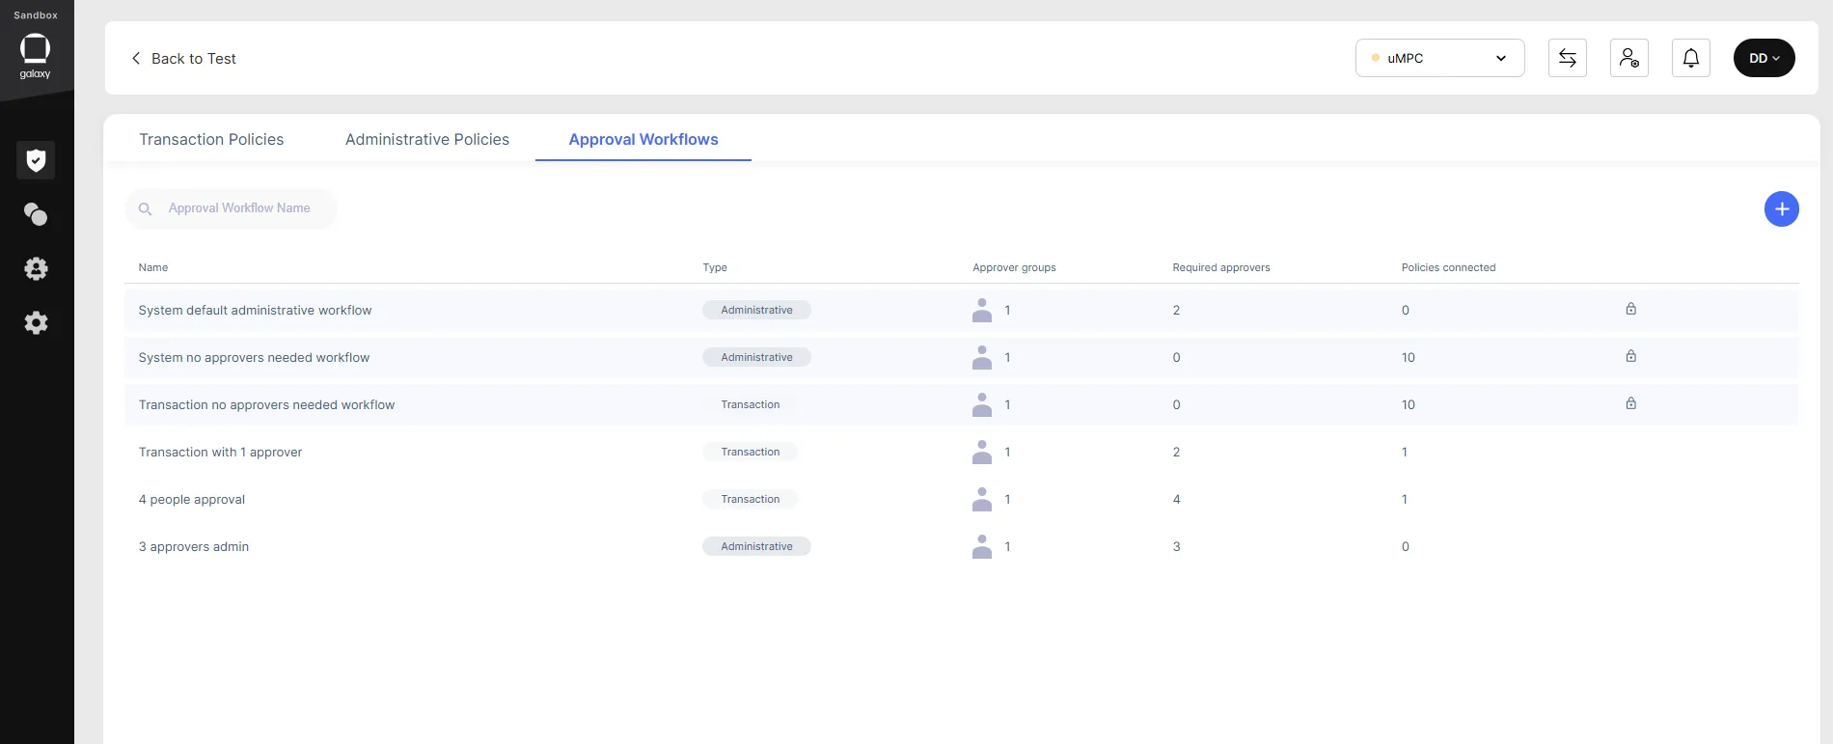This screenshot has width=1833, height=744.
Task: Switch to Transaction Policies tab
Action: pos(211,139)
